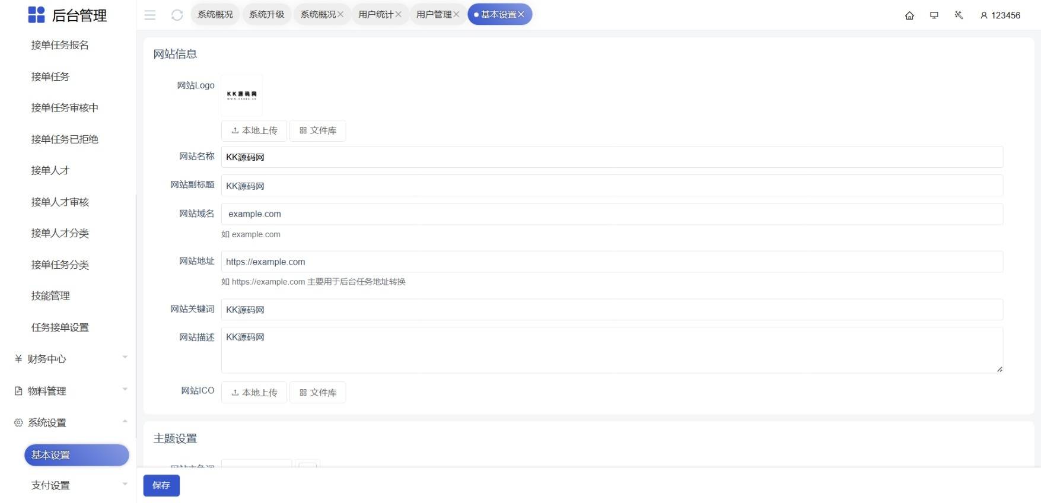Focus the 网站关键词 input field

612,310
